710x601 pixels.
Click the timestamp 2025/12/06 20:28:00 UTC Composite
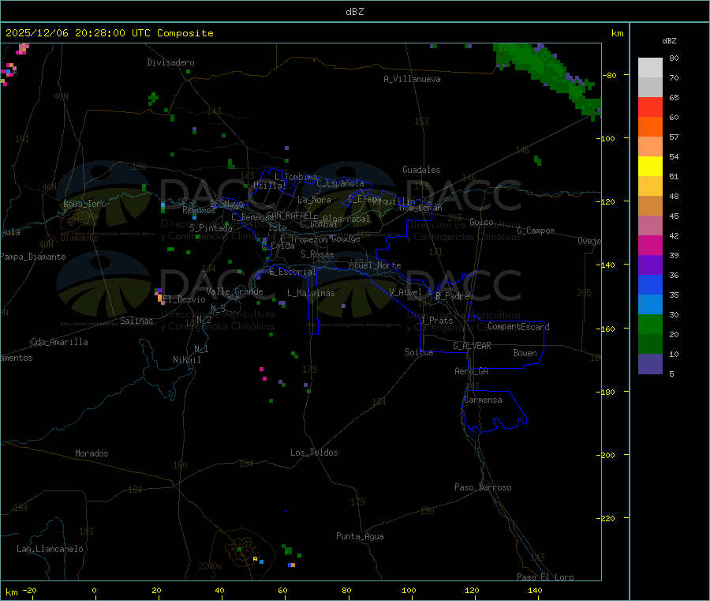click(x=109, y=33)
